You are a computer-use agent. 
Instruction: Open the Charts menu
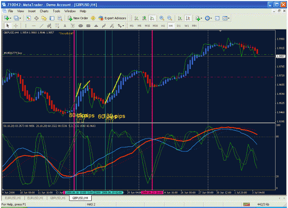[44, 11]
